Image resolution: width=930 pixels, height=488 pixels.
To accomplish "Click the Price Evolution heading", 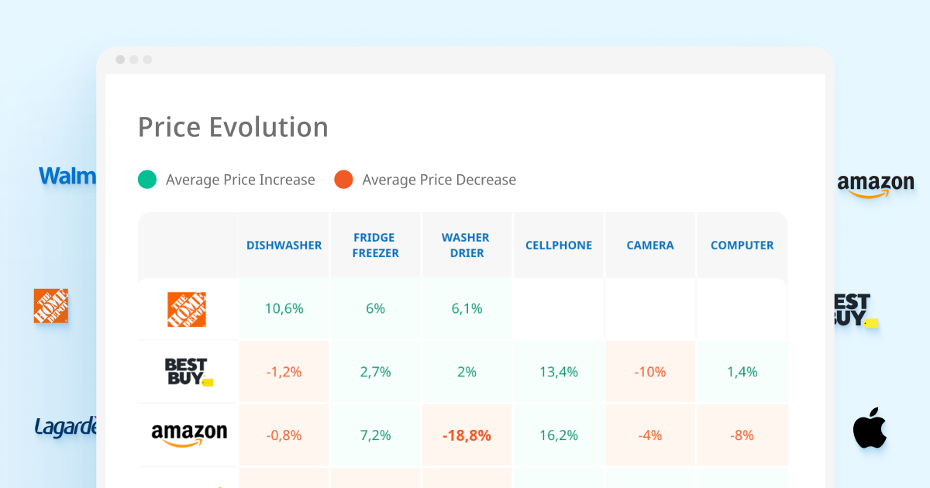I will pos(232,127).
